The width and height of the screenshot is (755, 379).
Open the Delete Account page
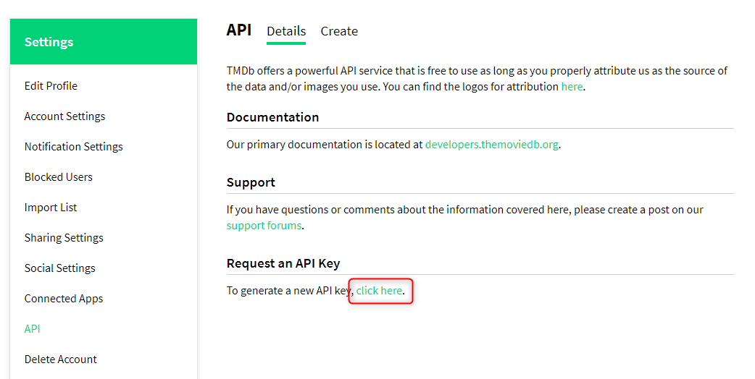(x=60, y=359)
